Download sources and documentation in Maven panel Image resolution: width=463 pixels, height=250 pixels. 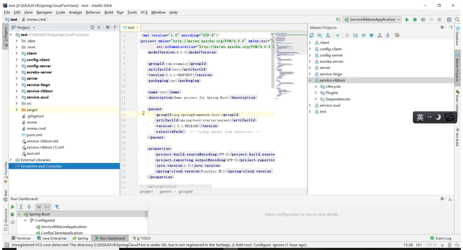pos(328,35)
